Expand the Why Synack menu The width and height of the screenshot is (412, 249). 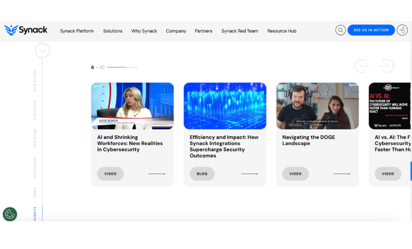tap(144, 31)
